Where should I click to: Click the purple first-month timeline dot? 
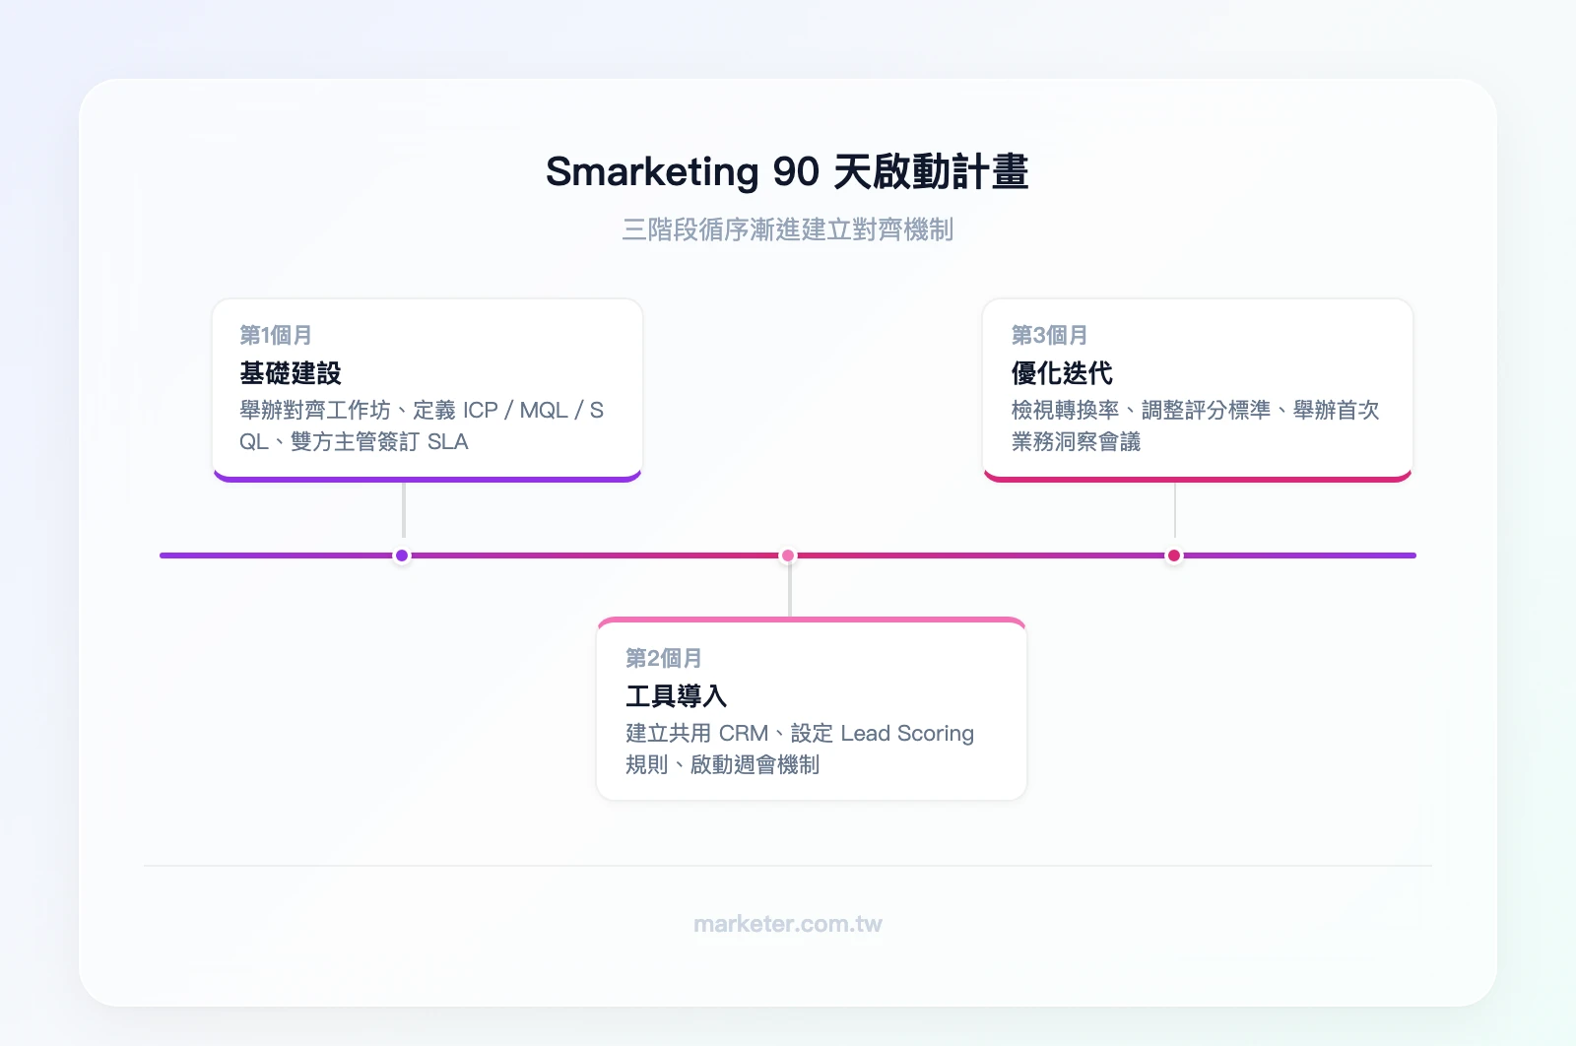pos(402,556)
